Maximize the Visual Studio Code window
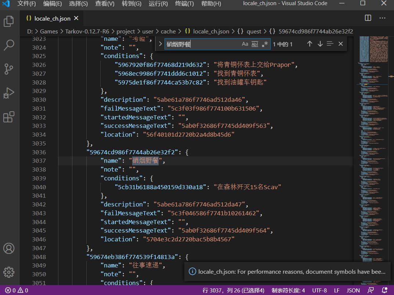This screenshot has height=295, width=394. tap(362, 3)
